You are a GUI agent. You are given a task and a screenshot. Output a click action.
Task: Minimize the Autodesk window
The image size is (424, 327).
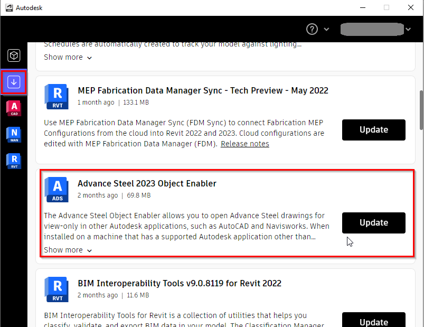(x=363, y=7)
